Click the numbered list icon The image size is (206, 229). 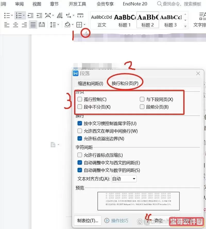[19, 15]
